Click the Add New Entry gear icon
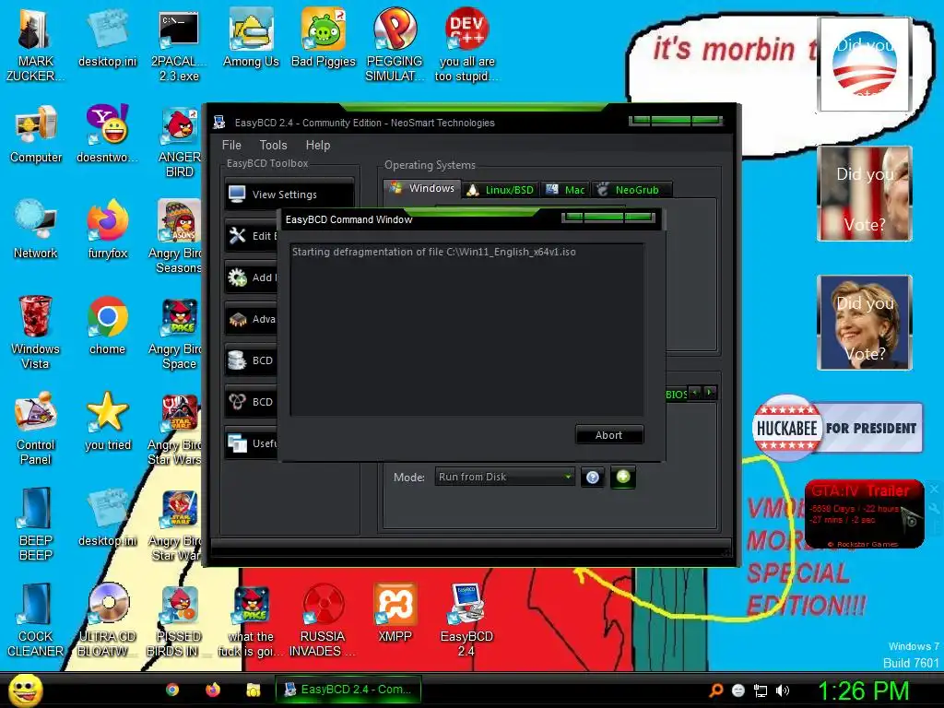 (237, 277)
